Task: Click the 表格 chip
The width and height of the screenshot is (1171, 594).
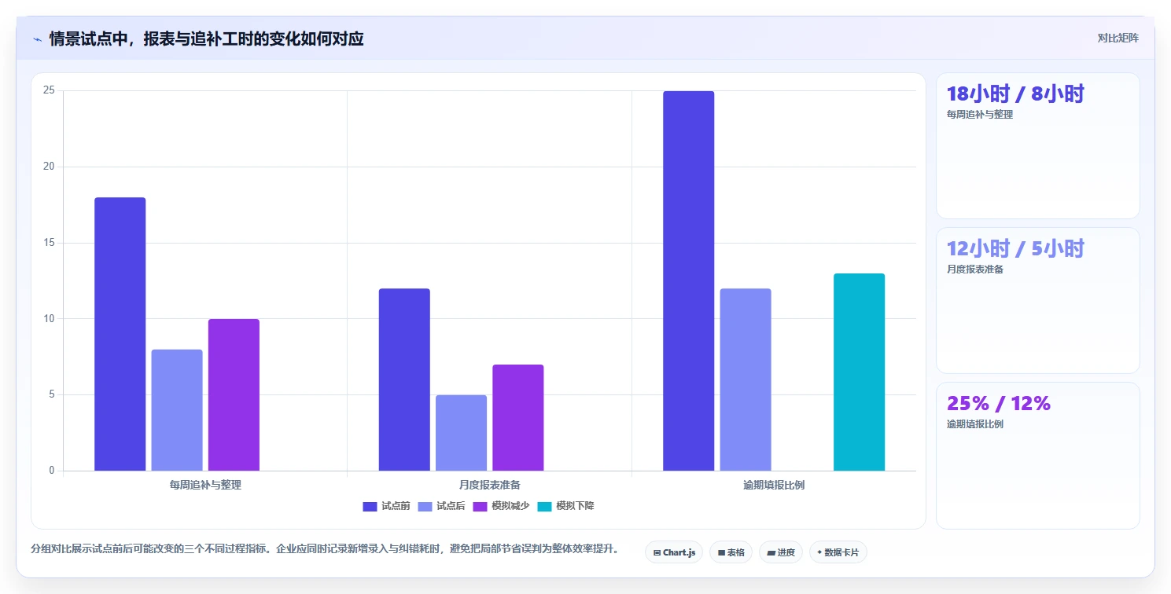Action: (x=731, y=552)
